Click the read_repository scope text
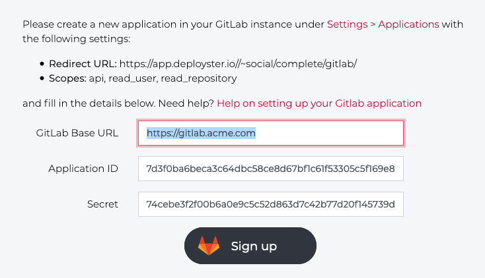Viewport: 485px width, 278px height. point(199,78)
